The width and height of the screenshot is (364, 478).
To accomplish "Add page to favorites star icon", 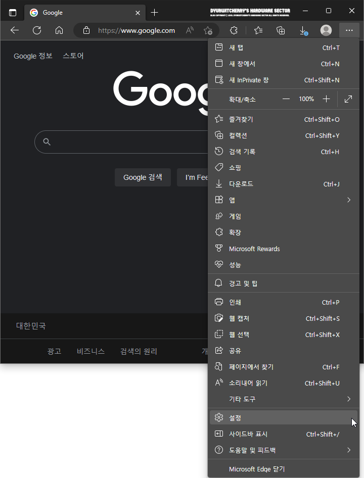I will [208, 30].
